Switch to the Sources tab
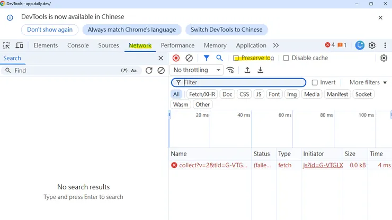The height and width of the screenshot is (220, 392). click(109, 45)
